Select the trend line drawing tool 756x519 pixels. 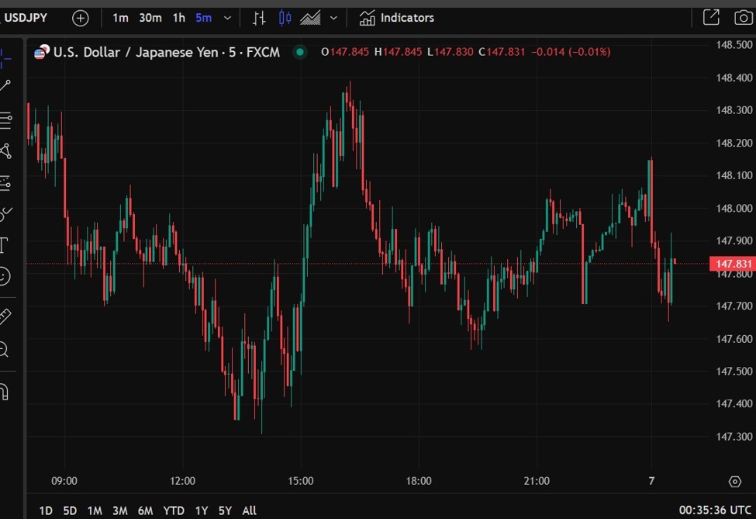[x=5, y=86]
